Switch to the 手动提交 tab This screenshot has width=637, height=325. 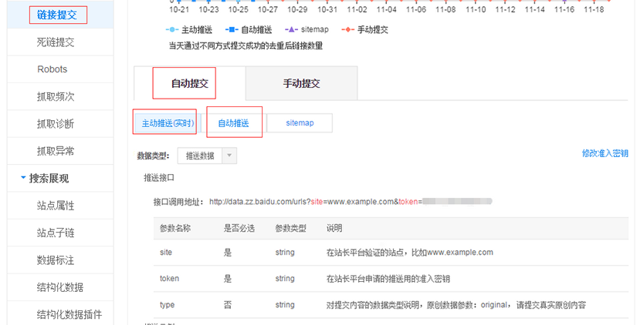[301, 83]
